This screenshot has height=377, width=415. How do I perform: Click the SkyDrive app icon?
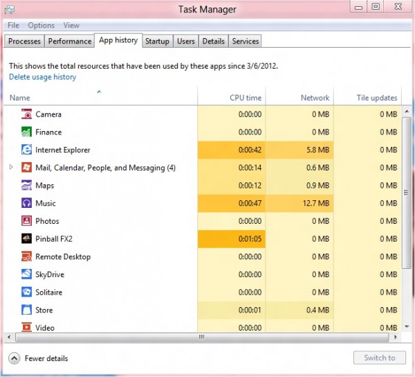[26, 274]
